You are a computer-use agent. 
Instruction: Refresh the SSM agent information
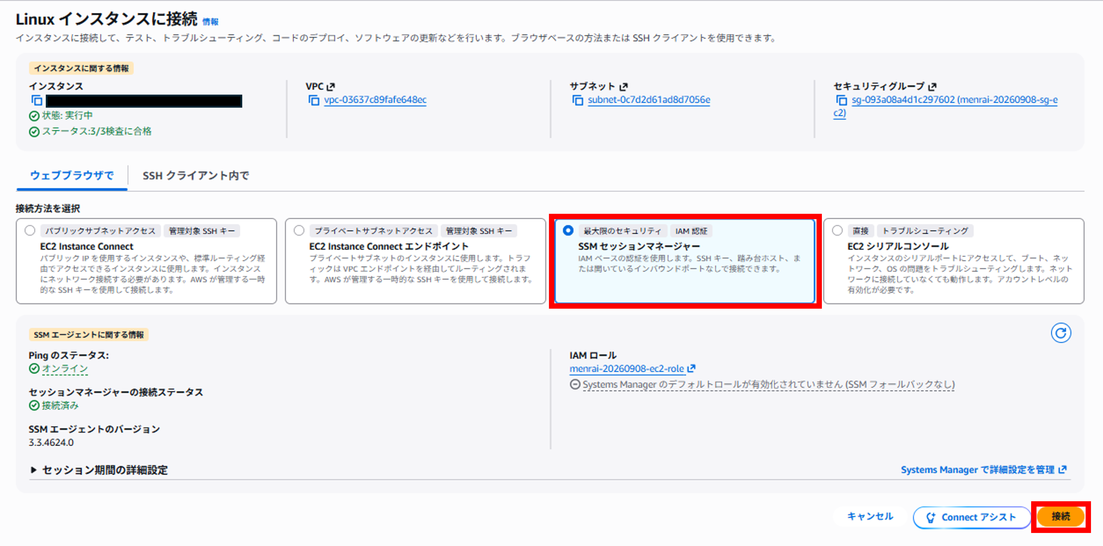click(1061, 333)
